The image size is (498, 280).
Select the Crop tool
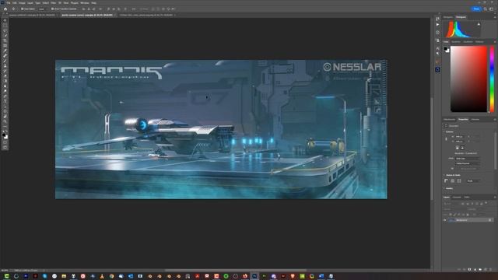coord(5,40)
